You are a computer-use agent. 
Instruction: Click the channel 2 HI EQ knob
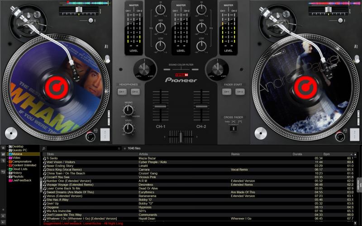[201, 9]
